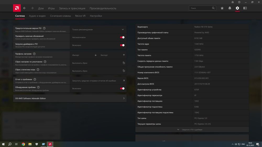Open File Explorer from taskbar

click(30, 144)
